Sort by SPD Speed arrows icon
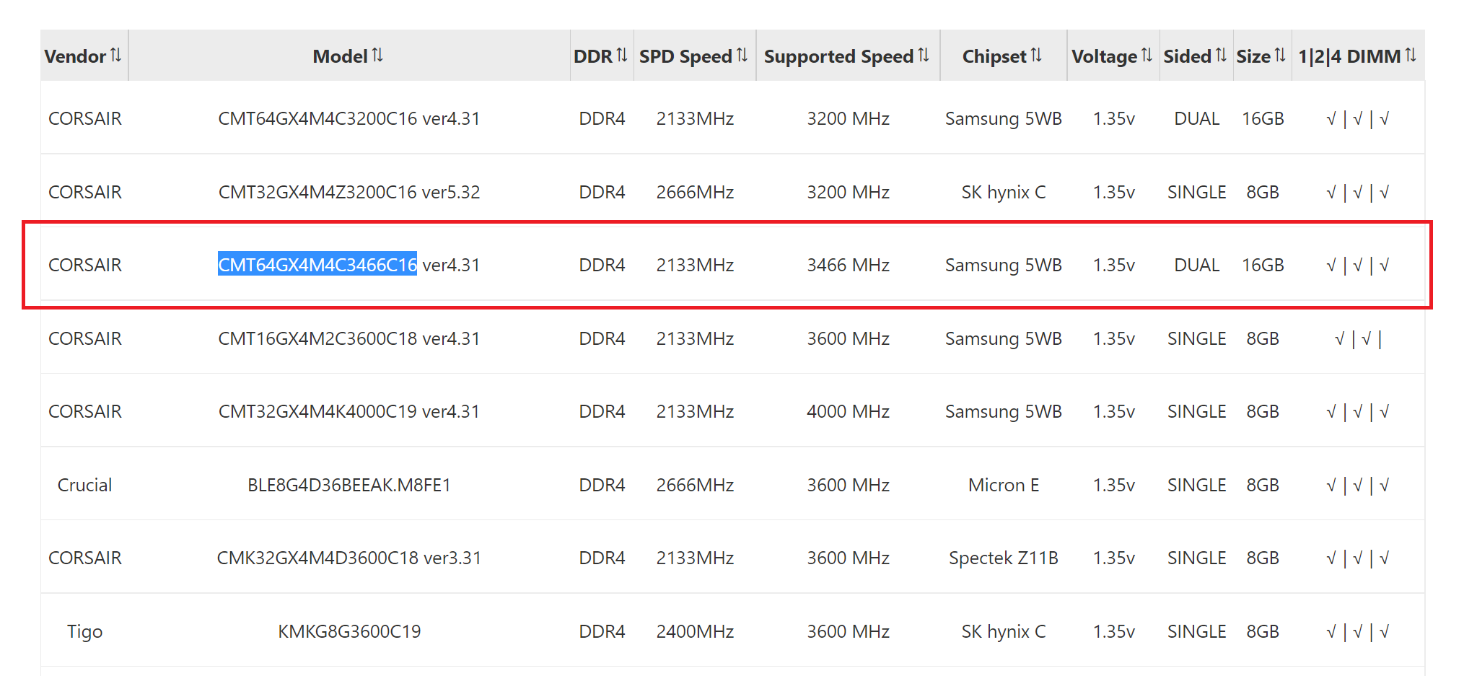1464x676 pixels. [x=742, y=55]
